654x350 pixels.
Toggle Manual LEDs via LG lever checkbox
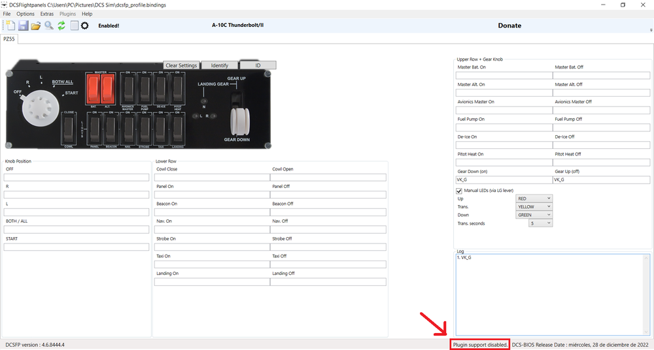pos(459,191)
